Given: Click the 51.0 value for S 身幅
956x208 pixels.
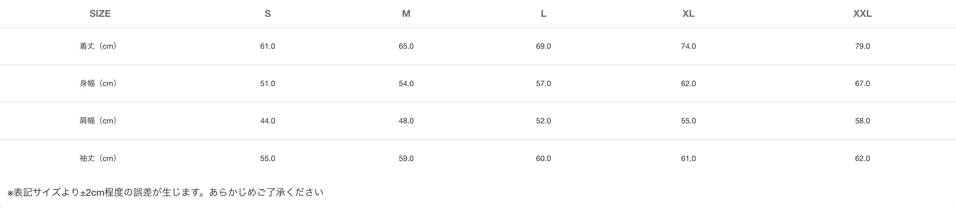Looking at the screenshot, I should (x=268, y=84).
